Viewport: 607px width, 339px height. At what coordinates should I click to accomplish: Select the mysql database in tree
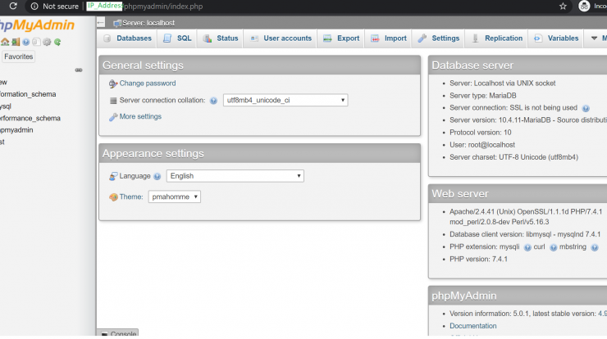tap(6, 106)
